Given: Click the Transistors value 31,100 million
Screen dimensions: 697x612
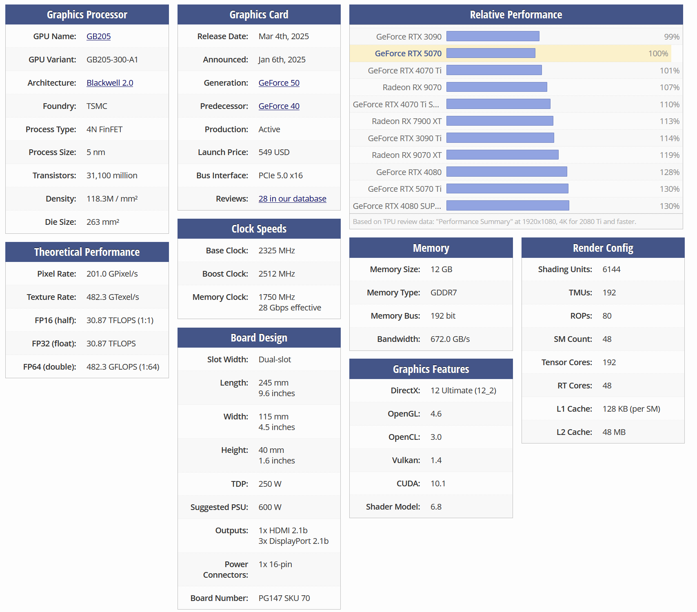Looking at the screenshot, I should pos(112,175).
